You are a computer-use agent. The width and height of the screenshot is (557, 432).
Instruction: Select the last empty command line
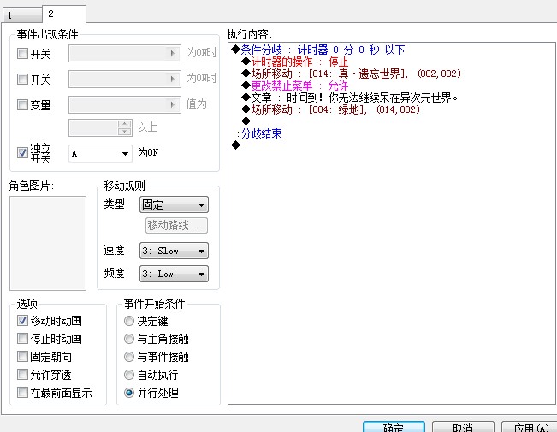pos(236,145)
